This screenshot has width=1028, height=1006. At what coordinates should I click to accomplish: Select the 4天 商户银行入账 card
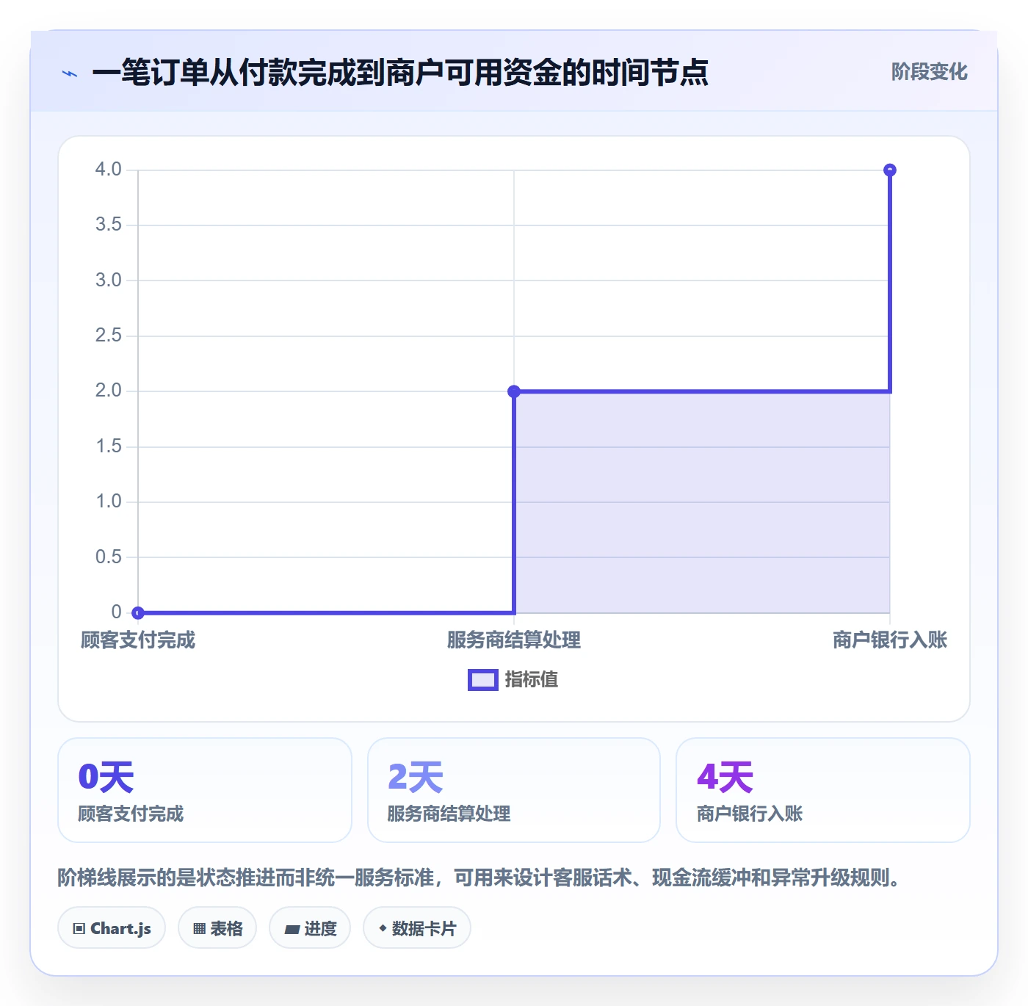823,790
